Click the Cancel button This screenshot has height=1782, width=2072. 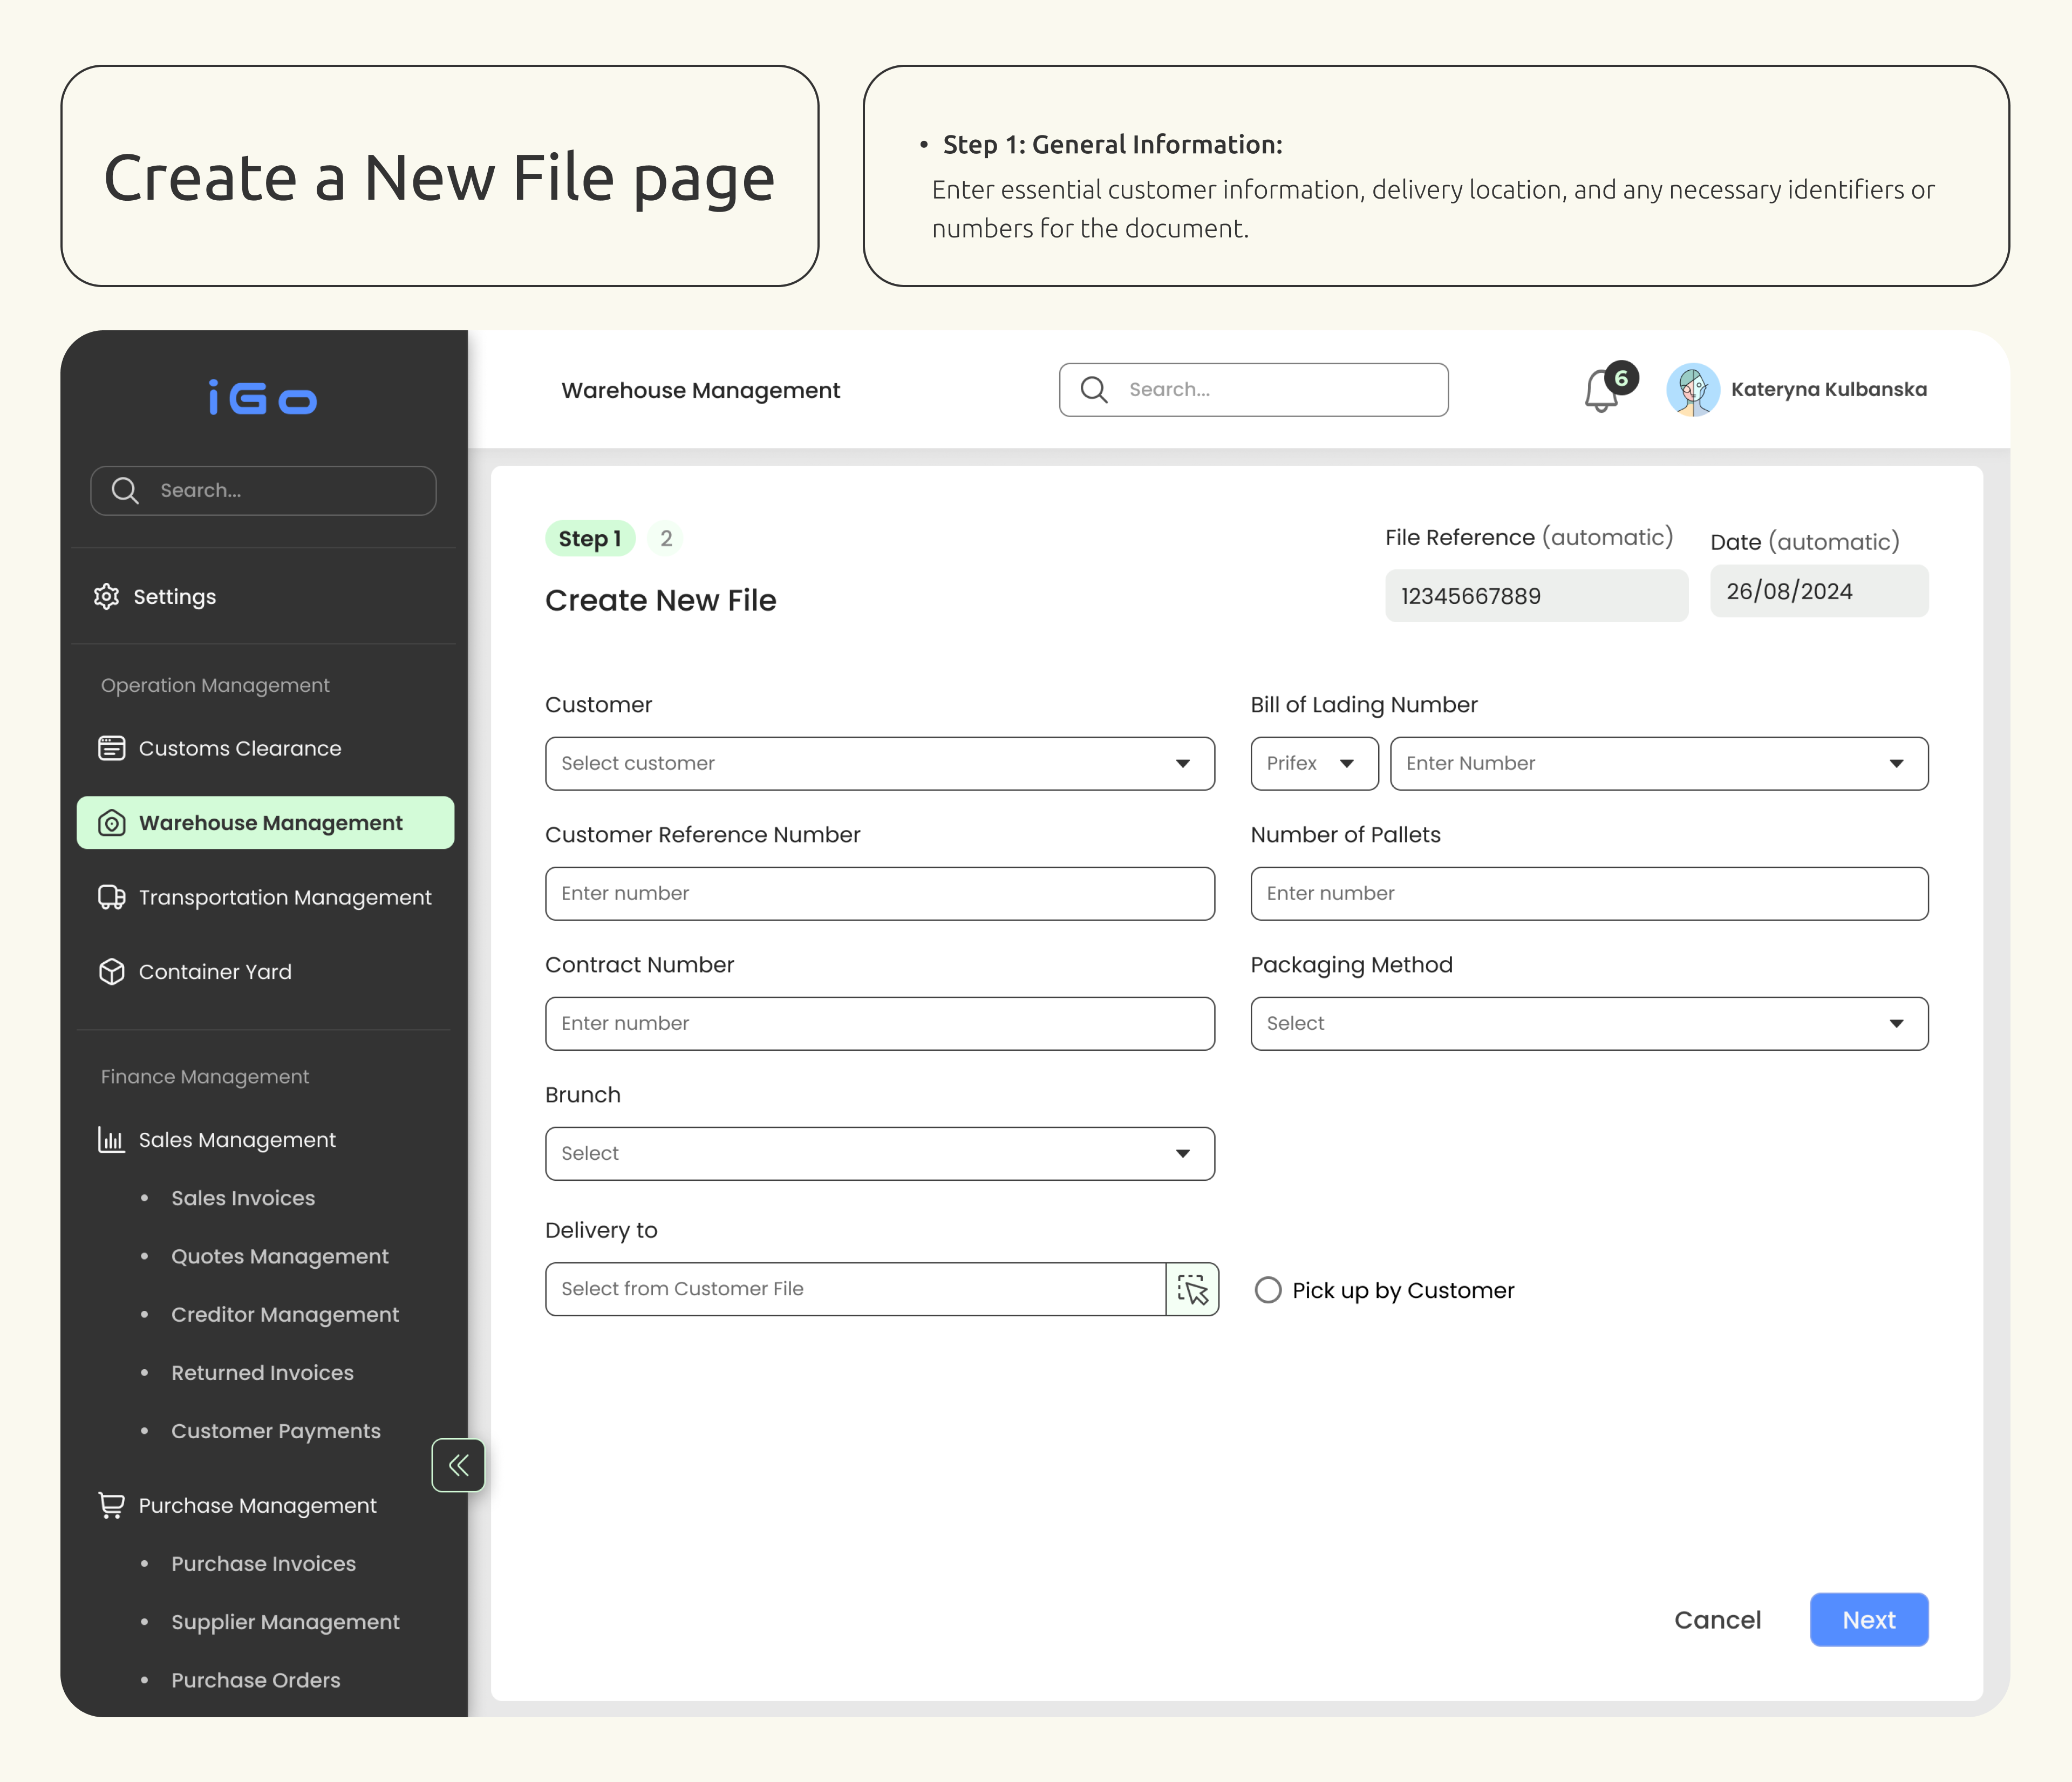1717,1620
